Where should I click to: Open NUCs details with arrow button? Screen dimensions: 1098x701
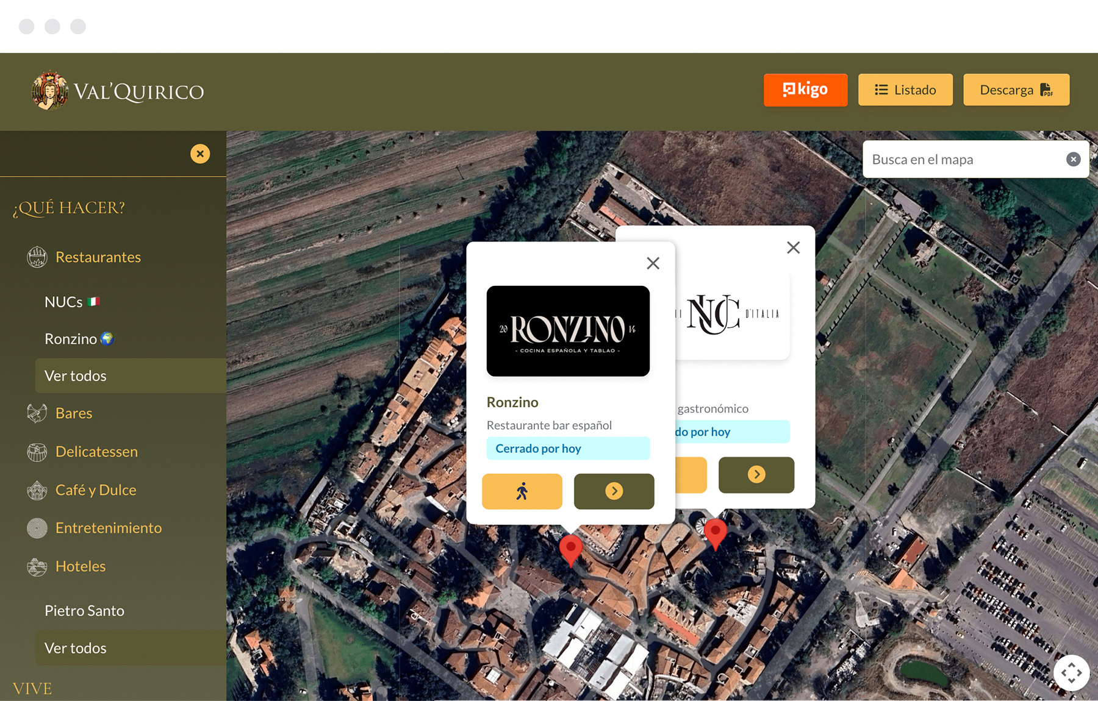click(x=756, y=475)
